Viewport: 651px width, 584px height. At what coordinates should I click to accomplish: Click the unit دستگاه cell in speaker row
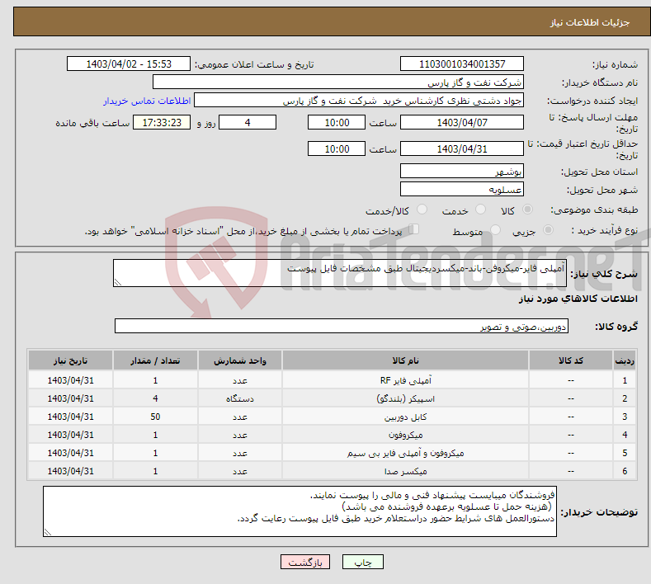click(x=240, y=398)
